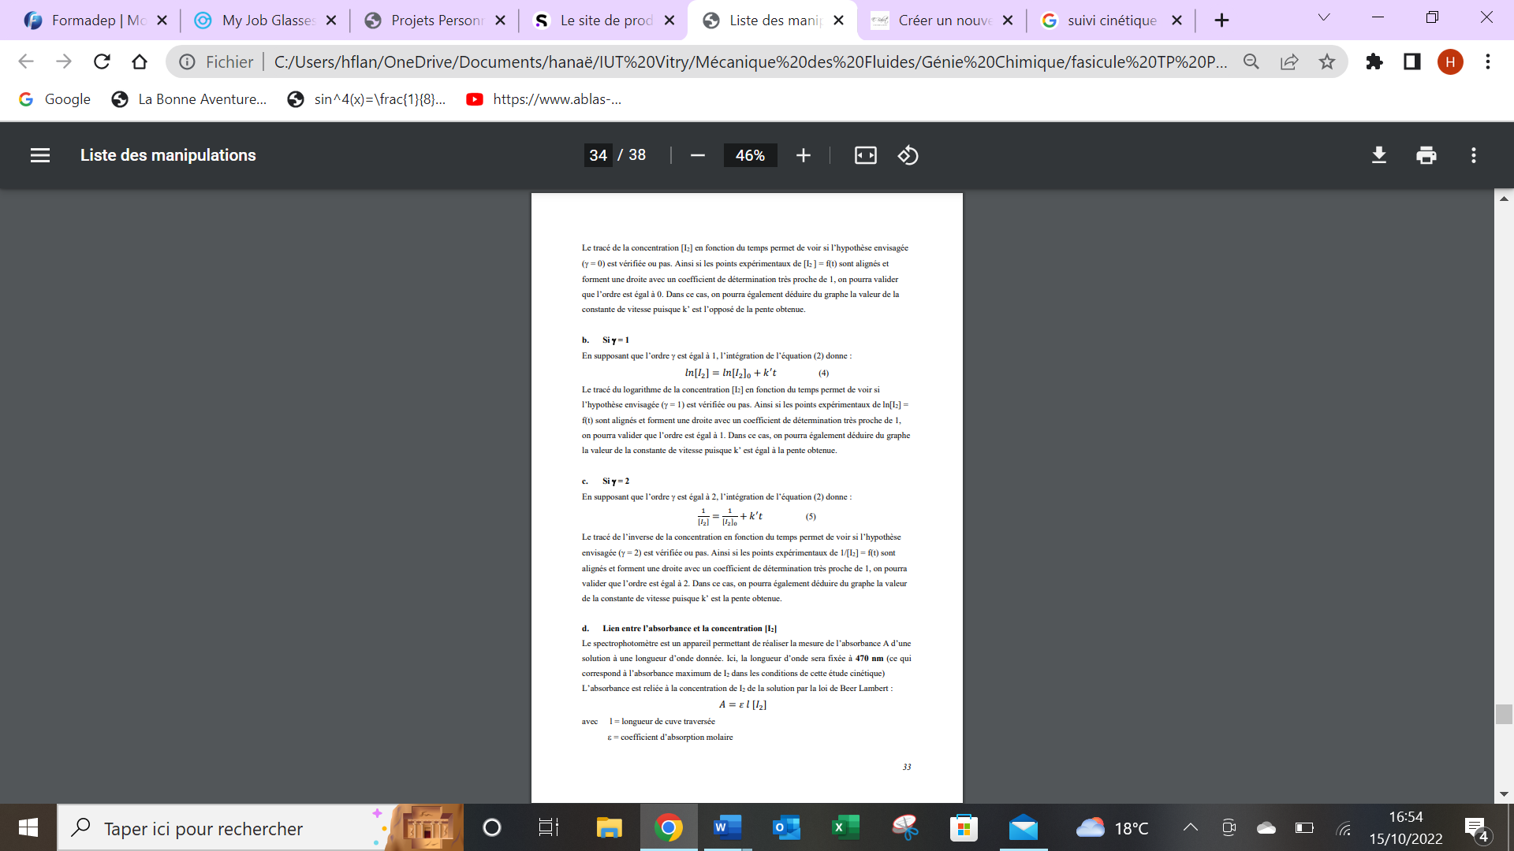Rotate the document counterclockwise
Image resolution: width=1514 pixels, height=851 pixels.
click(908, 155)
